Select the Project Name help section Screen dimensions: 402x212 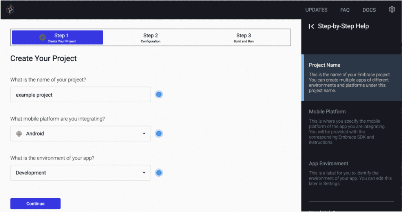351,78
